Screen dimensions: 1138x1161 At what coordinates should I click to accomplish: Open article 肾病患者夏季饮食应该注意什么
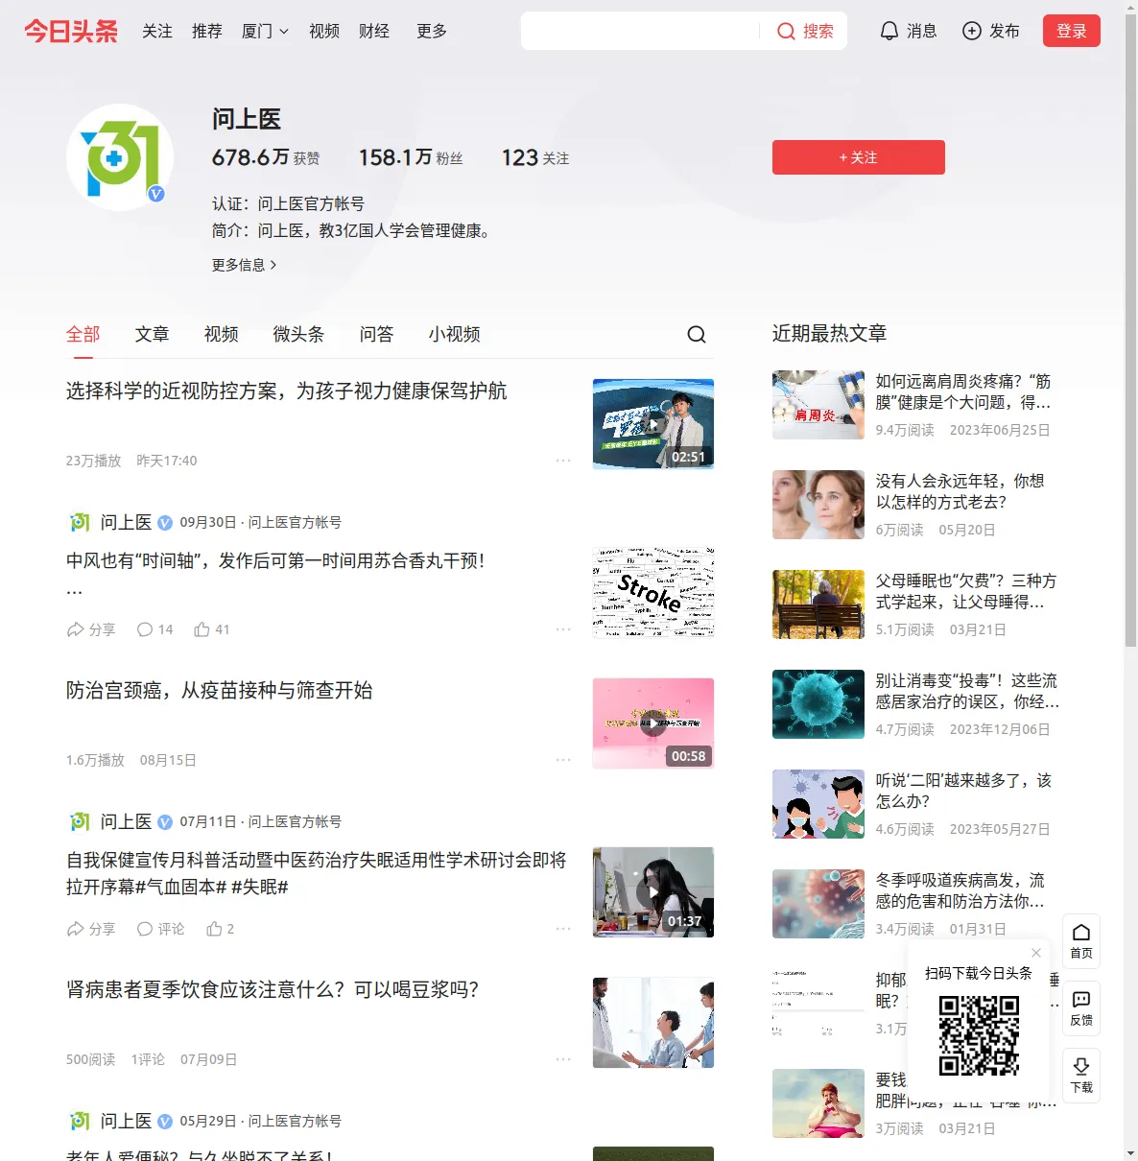point(273,990)
